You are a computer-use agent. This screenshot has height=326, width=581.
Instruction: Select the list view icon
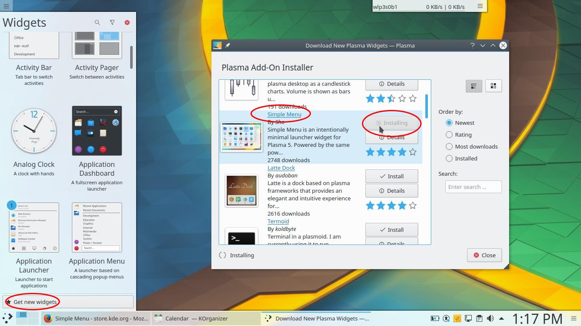click(x=474, y=86)
